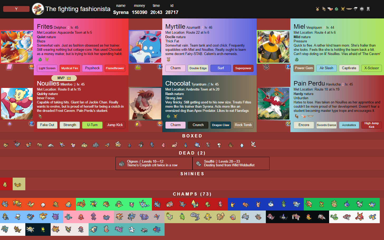
Task: Click the yellow Voltage Badge icon in the header
Action: [x=343, y=9]
